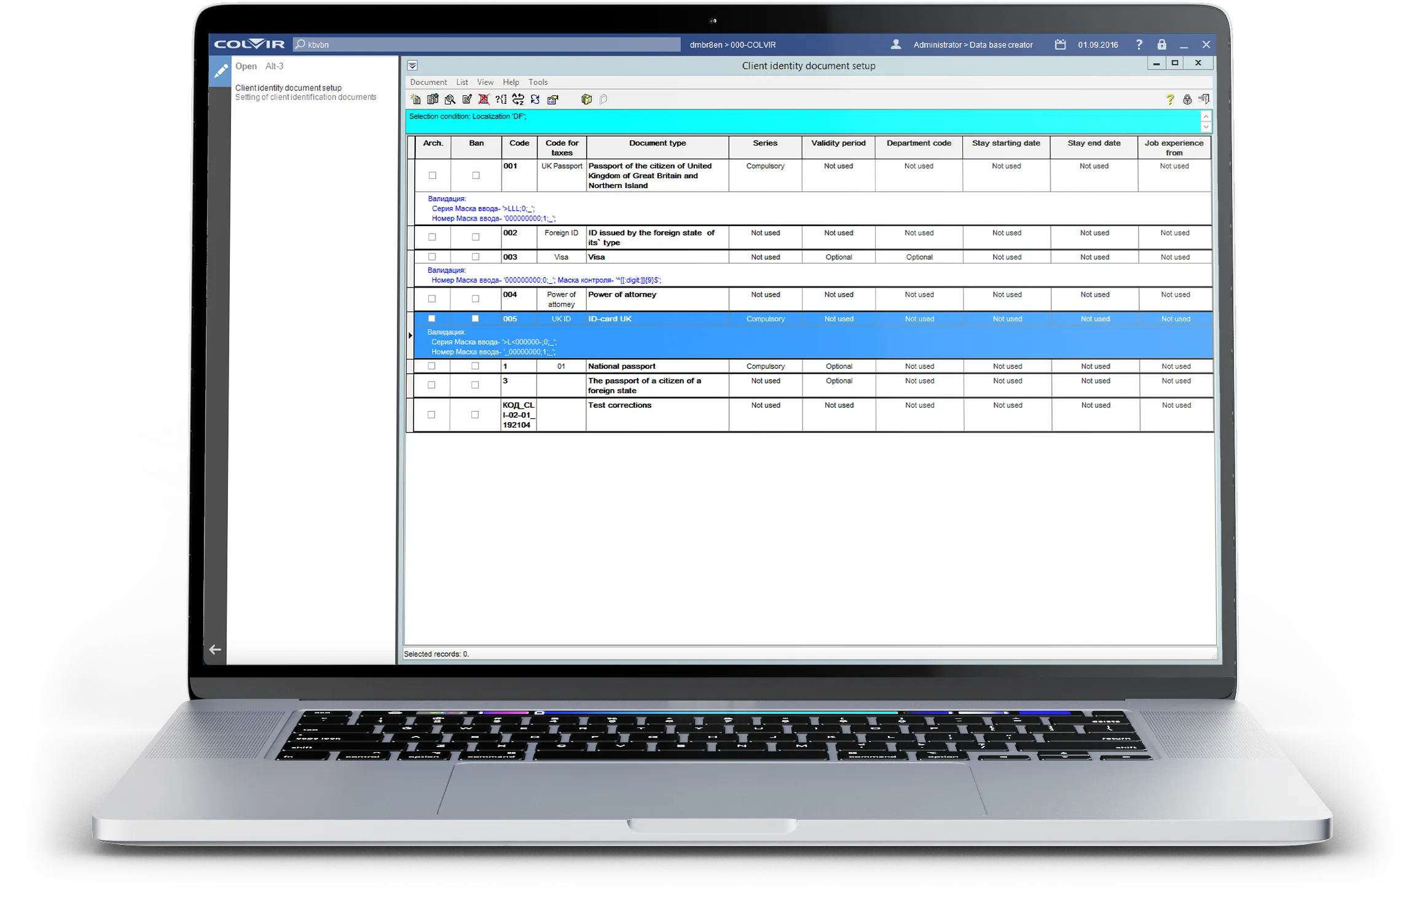This screenshot has width=1428, height=913.
Task: Open the Document menu
Action: click(428, 82)
